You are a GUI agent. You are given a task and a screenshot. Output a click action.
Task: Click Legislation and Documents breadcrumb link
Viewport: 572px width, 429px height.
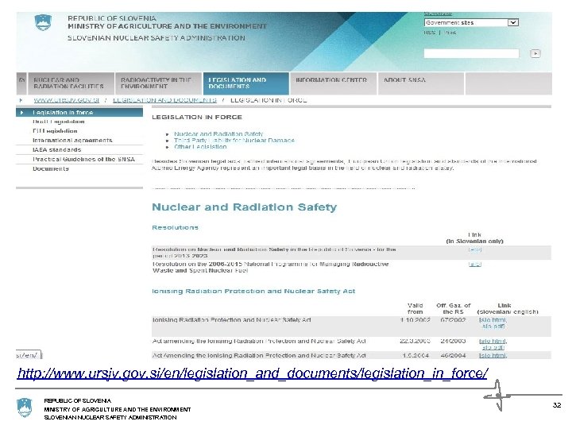click(x=164, y=100)
